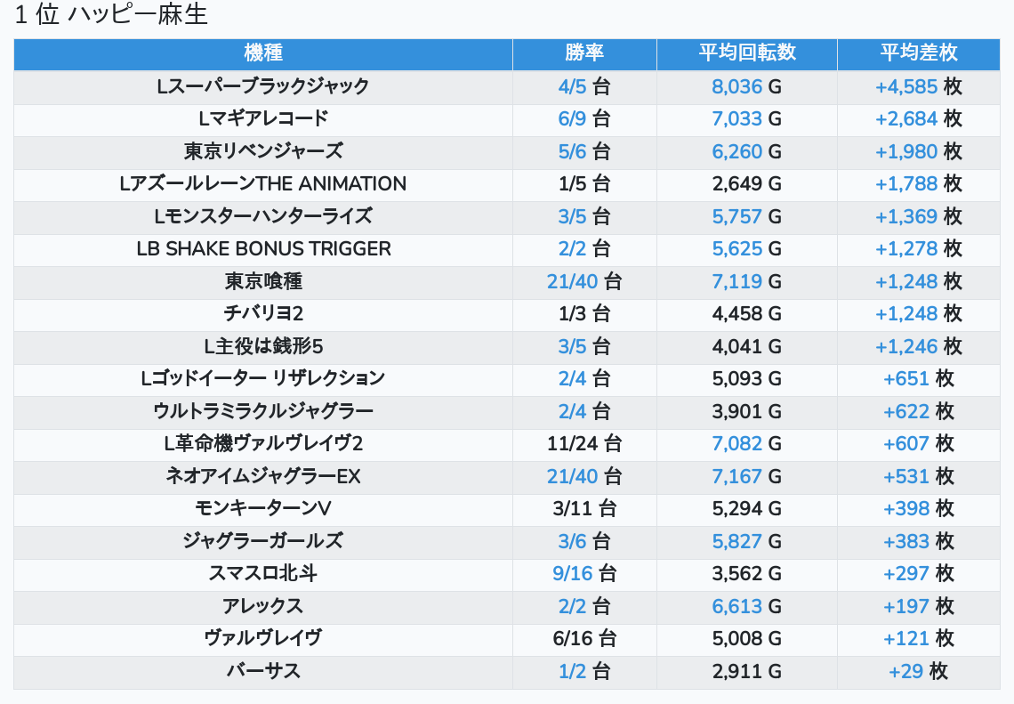Select the 6/9 台 win rate cell
The height and width of the screenshot is (704, 1014).
tap(584, 118)
